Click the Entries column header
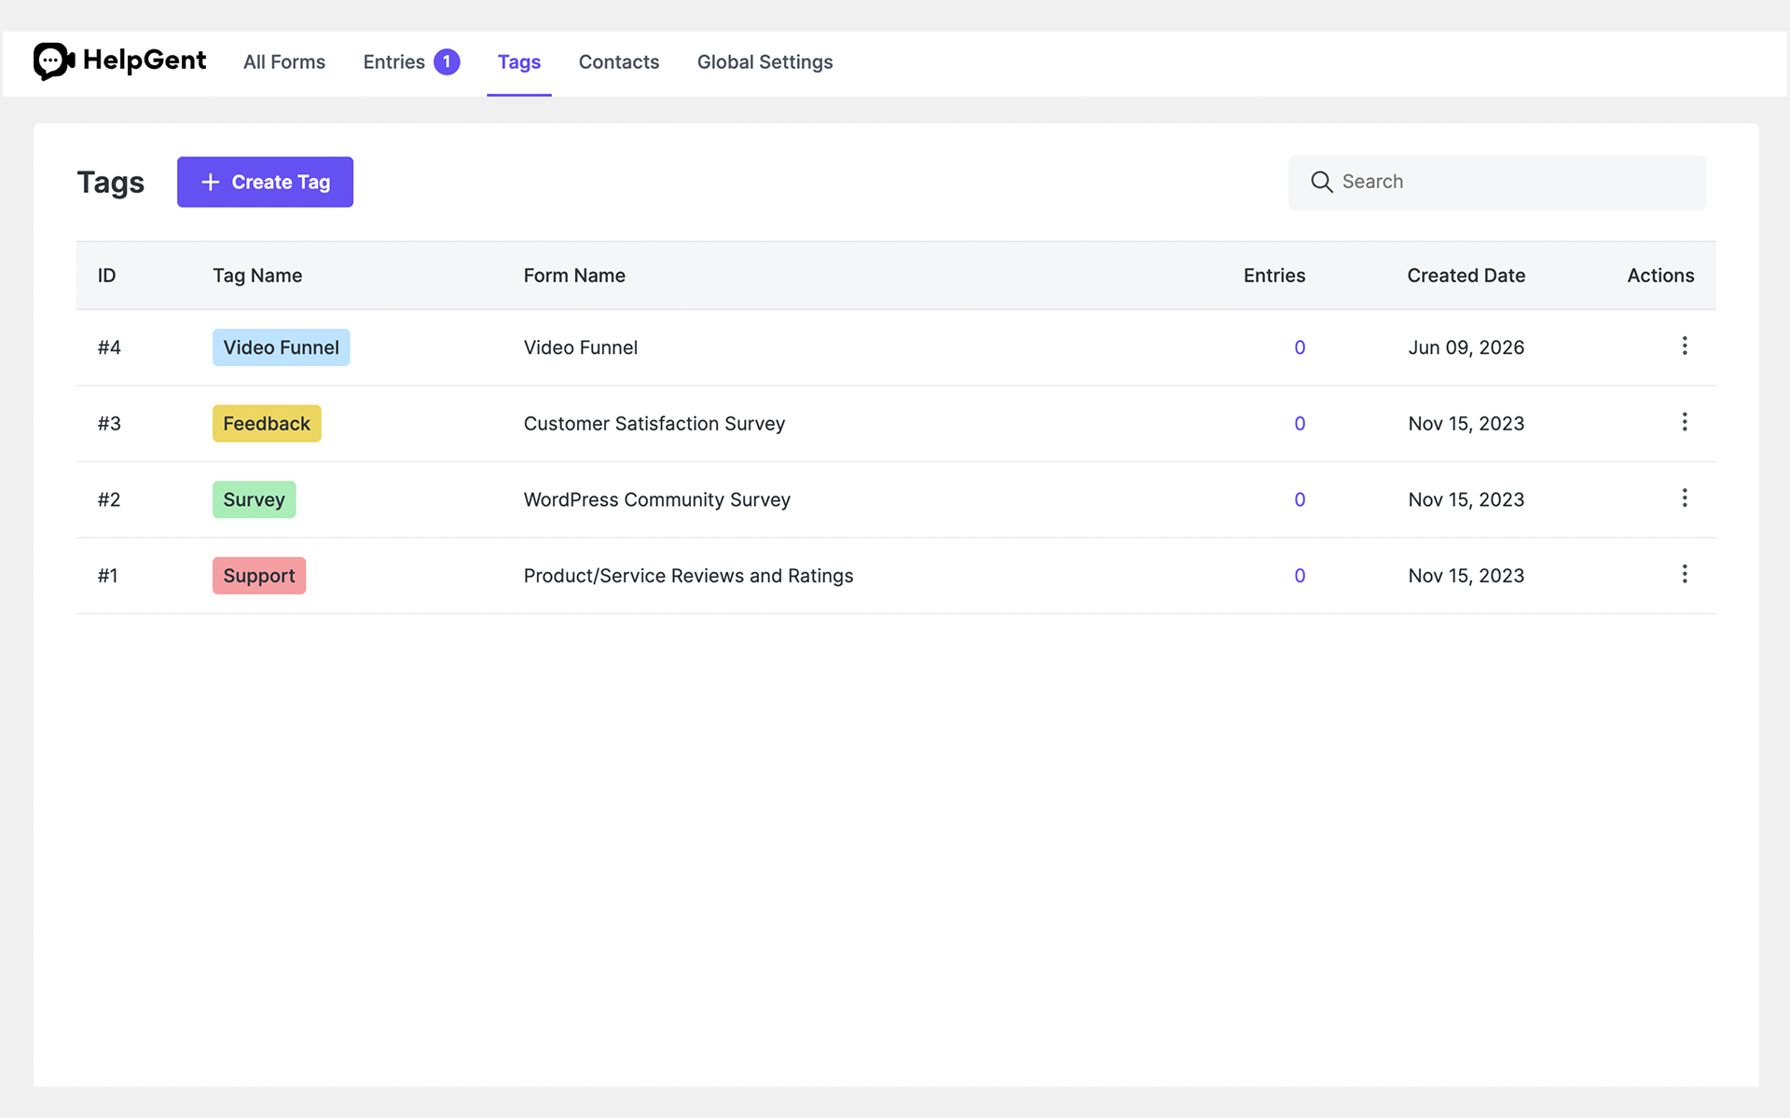The image size is (1790, 1118). coord(1274,276)
